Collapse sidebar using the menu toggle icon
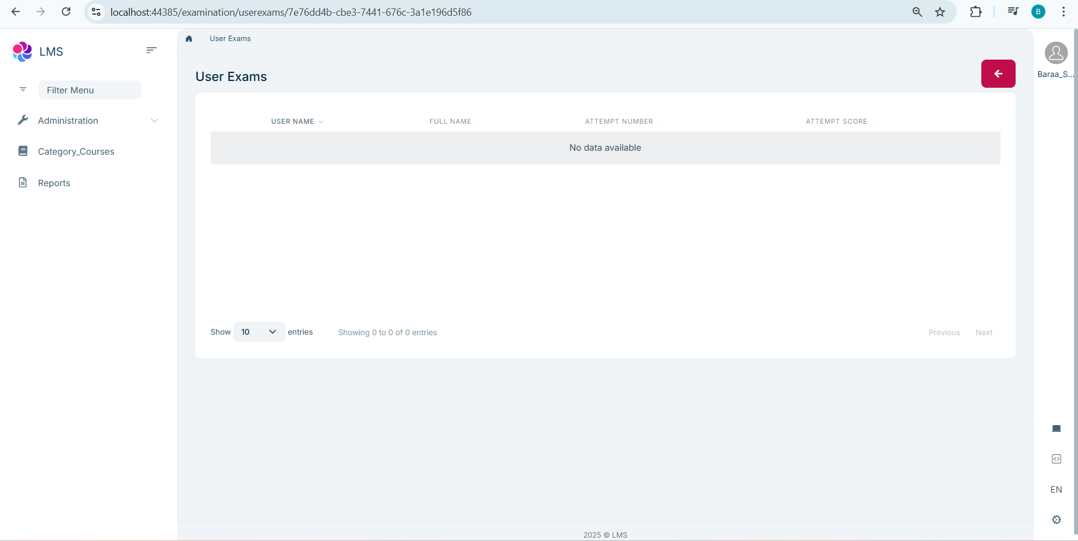Viewport: 1078px width, 541px height. click(x=151, y=51)
